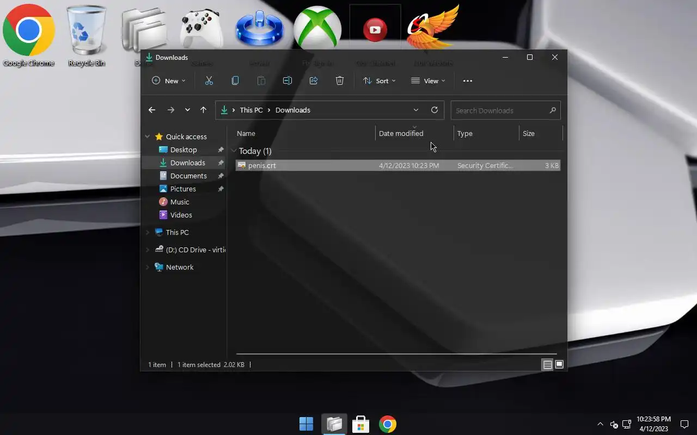Select Desktop in Quick access

(x=184, y=150)
